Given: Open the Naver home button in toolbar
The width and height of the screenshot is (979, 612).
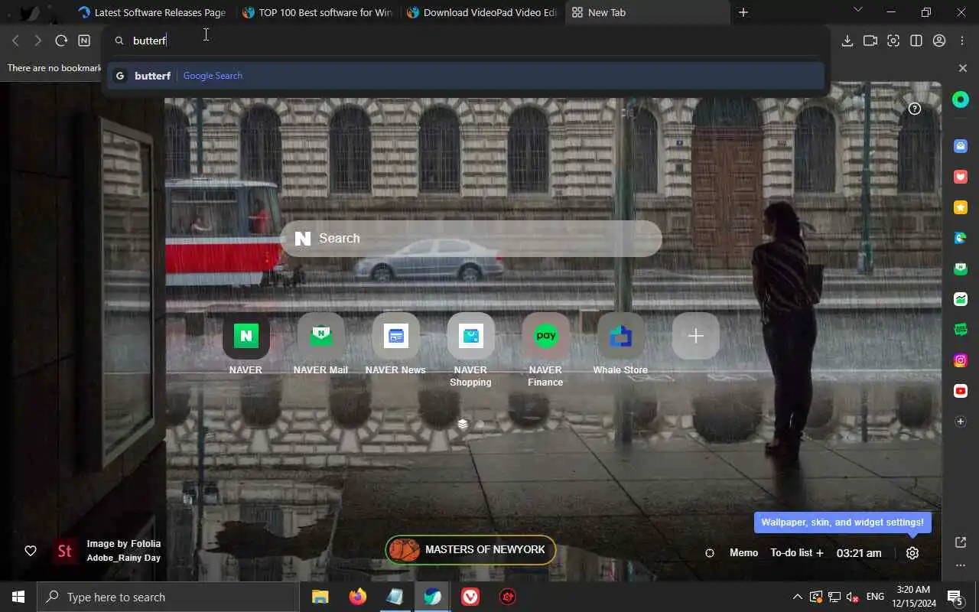Looking at the screenshot, I should [x=84, y=41].
